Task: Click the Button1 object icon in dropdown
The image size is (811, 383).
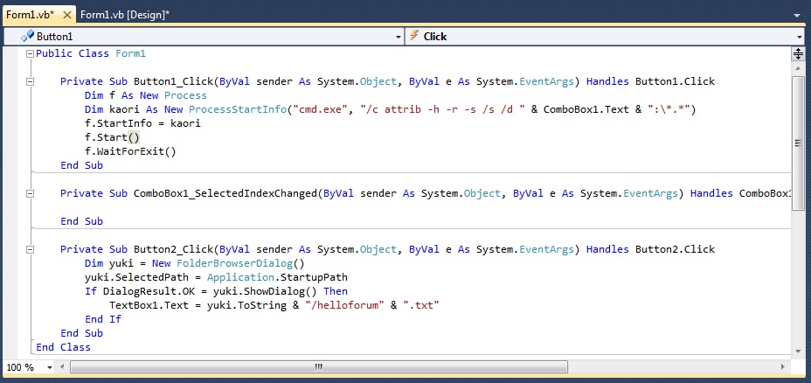Action: 27,36
